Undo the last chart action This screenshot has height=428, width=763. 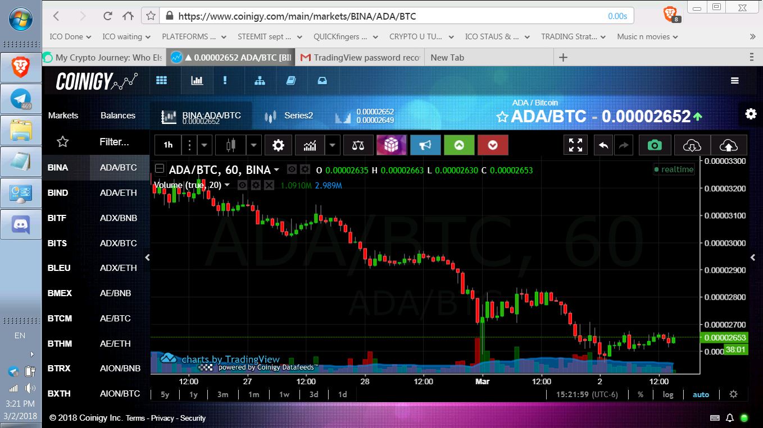[x=603, y=145]
